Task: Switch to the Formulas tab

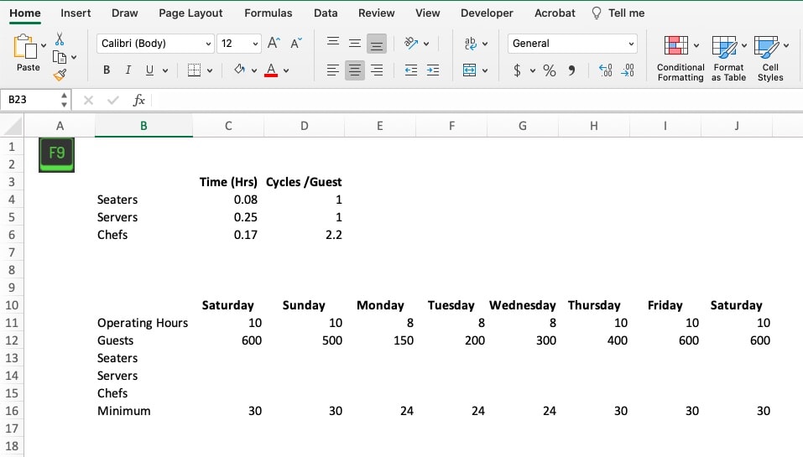Action: pyautogui.click(x=269, y=13)
